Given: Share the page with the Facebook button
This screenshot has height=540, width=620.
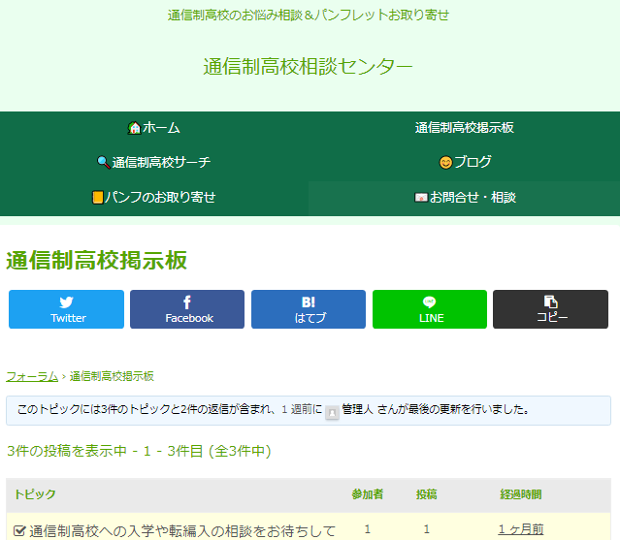Looking at the screenshot, I should click(187, 309).
